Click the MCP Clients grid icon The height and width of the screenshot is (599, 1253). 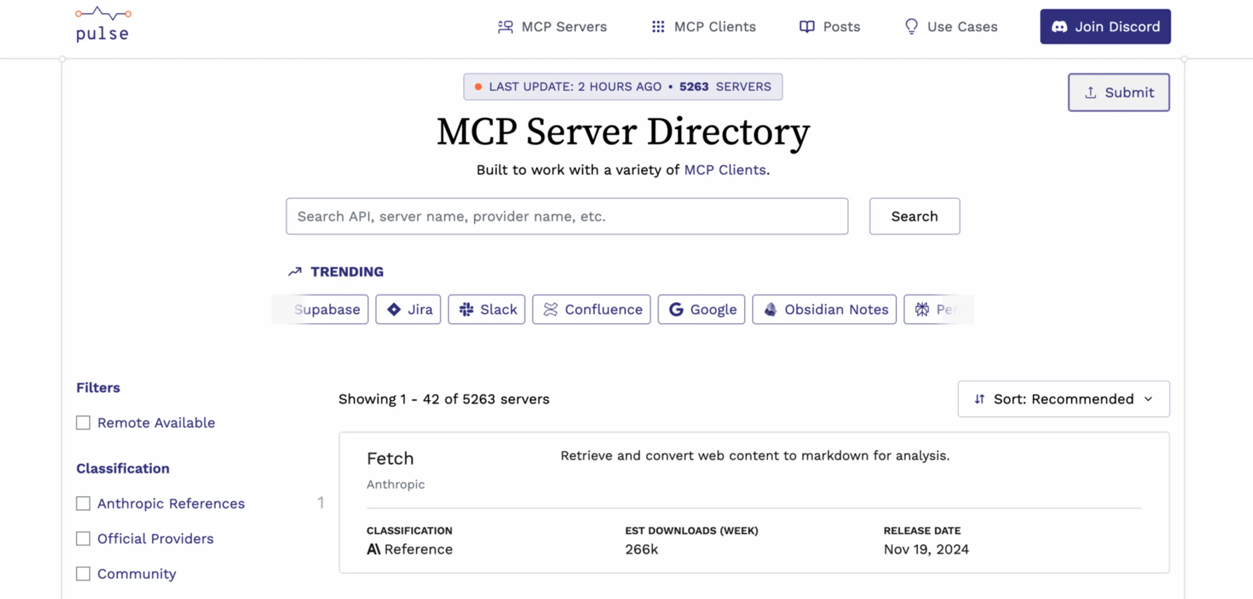click(657, 27)
